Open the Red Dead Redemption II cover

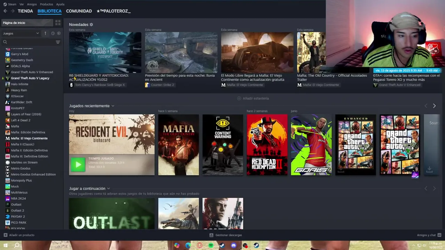point(267,145)
